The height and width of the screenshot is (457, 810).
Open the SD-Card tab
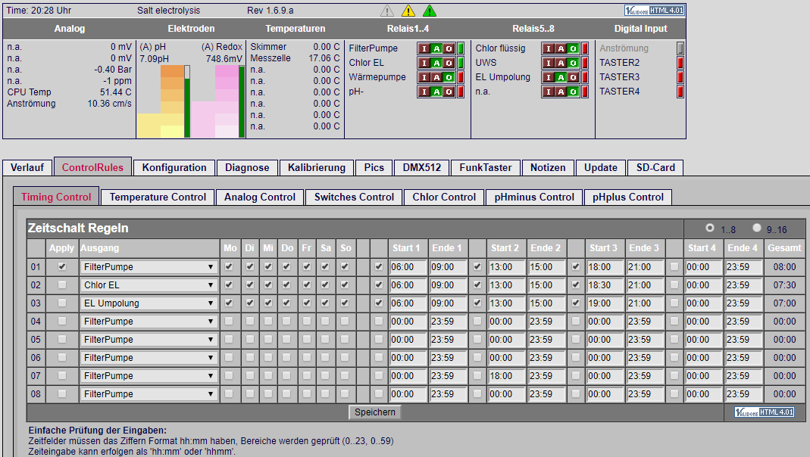[x=655, y=168]
